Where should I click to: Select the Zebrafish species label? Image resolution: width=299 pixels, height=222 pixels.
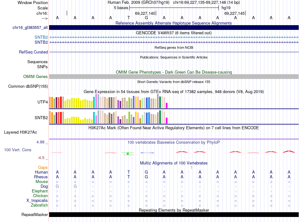(x=39, y=205)
